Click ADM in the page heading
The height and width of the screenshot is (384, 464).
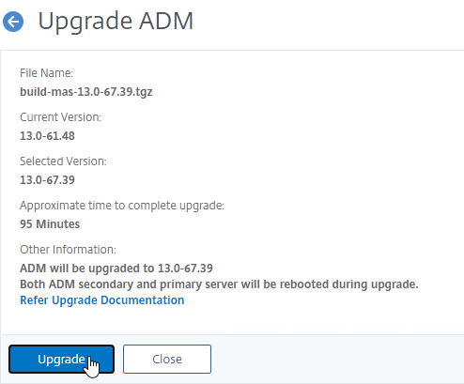pyautogui.click(x=166, y=21)
